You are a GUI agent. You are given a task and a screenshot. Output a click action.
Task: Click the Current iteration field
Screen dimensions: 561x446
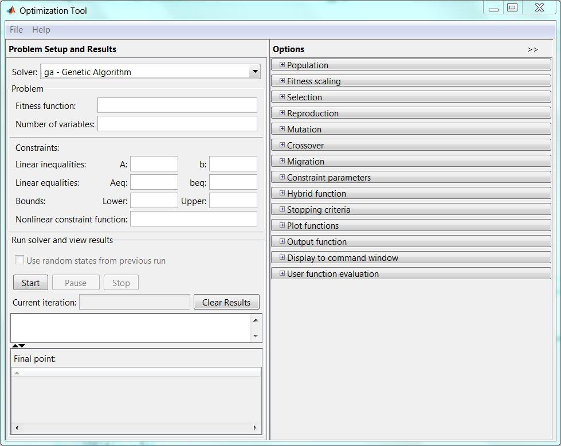(x=135, y=302)
